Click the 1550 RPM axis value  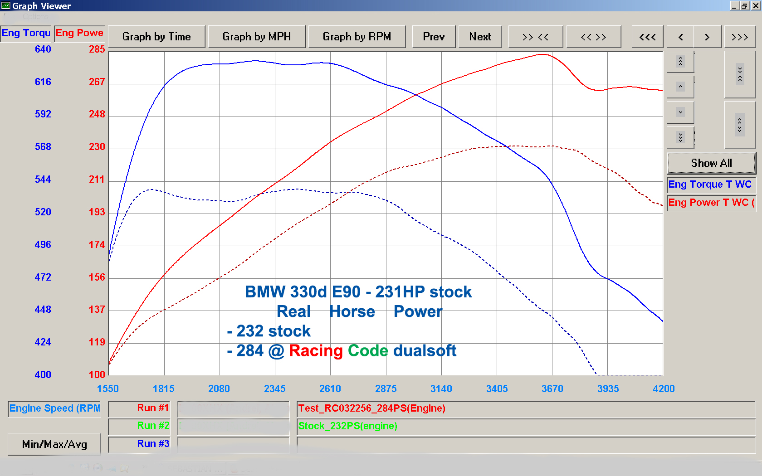click(x=108, y=389)
